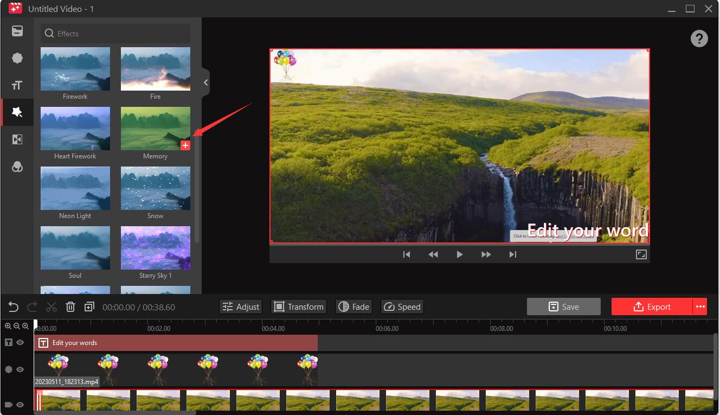Hide the video track with its eye icon
This screenshot has height=415, width=720.
(x=20, y=405)
